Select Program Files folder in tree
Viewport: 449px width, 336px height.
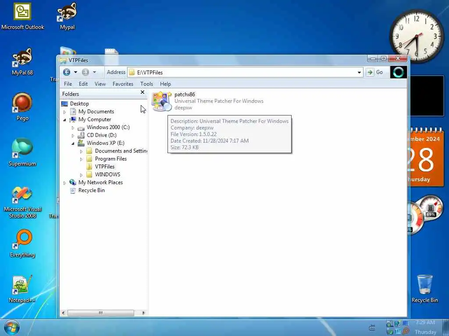[x=111, y=159]
